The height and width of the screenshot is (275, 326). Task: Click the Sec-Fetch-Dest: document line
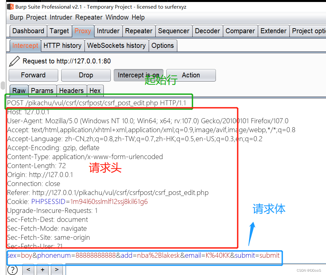click(47, 220)
